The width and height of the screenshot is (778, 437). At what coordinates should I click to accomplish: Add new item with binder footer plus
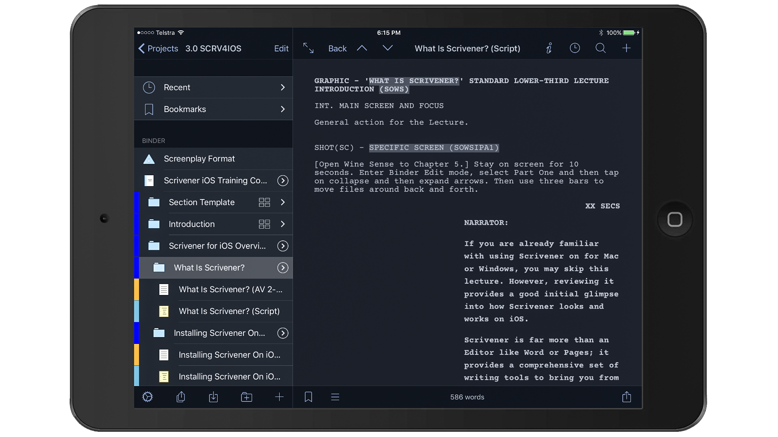280,397
